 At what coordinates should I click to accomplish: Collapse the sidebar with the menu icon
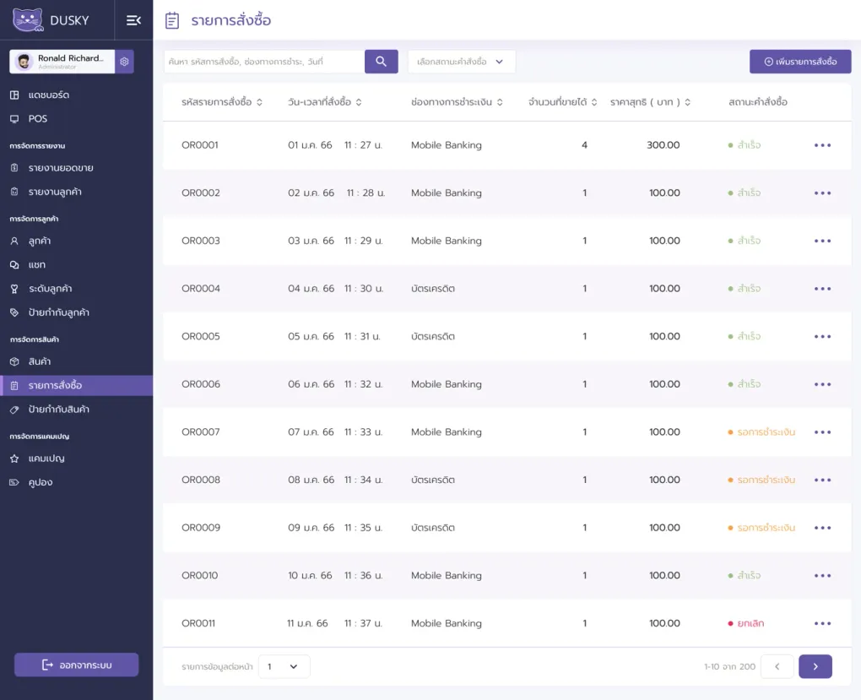click(x=133, y=20)
